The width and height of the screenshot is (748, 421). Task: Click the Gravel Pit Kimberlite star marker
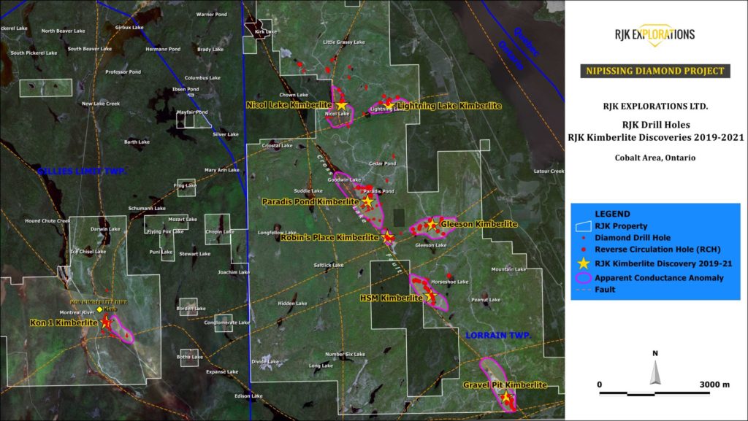click(506, 397)
